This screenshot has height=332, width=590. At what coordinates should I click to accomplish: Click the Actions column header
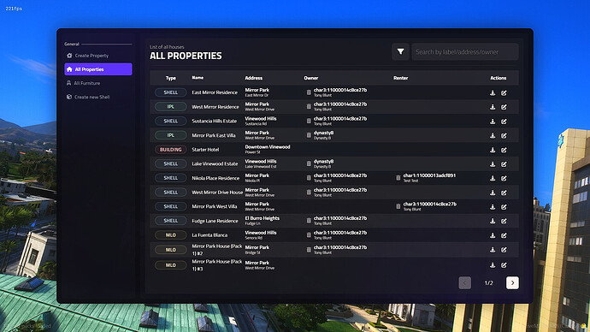point(499,78)
